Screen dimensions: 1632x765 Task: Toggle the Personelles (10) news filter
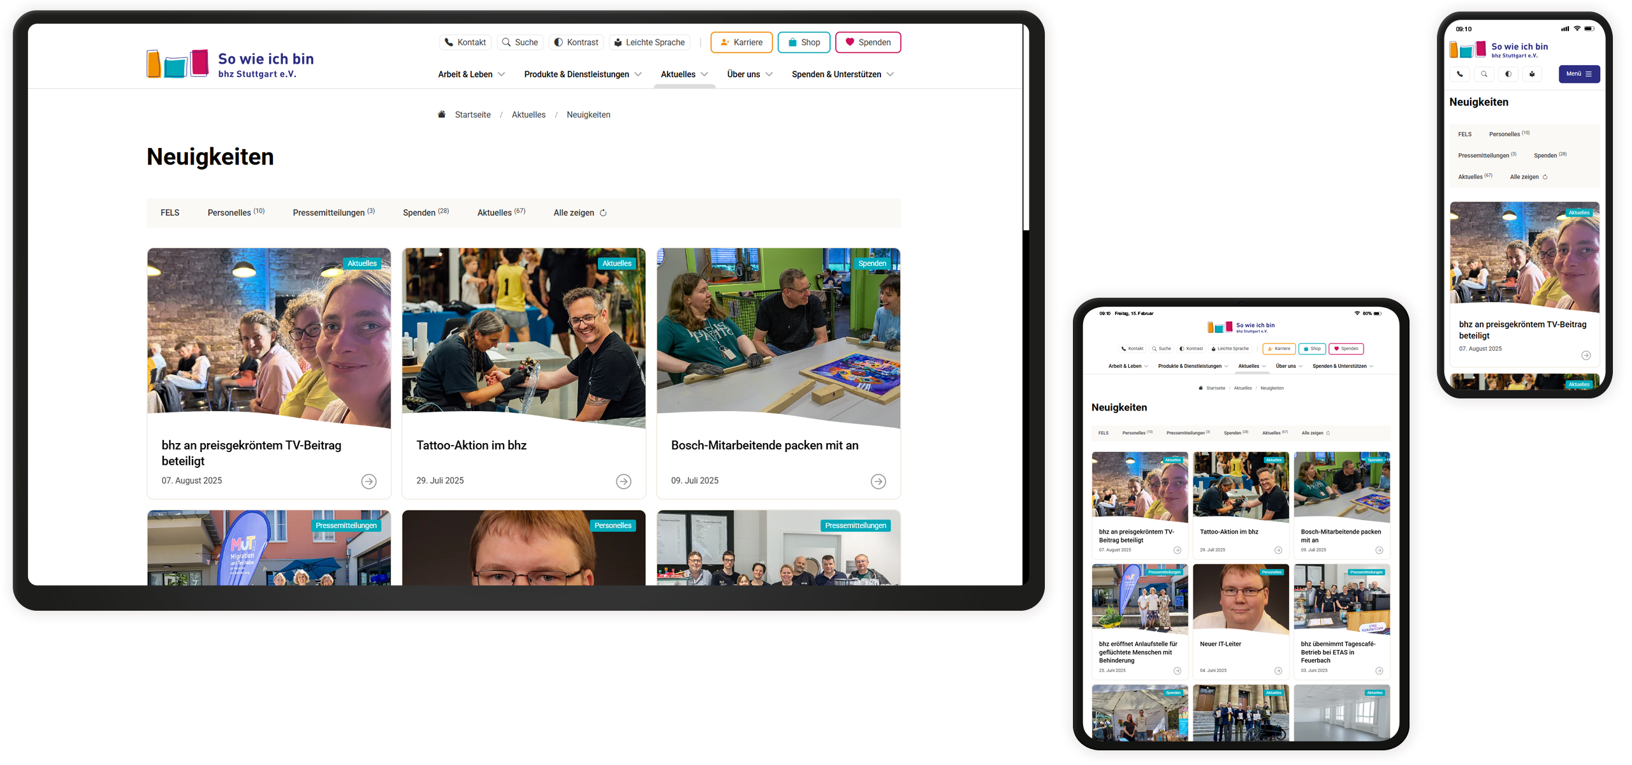[235, 212]
